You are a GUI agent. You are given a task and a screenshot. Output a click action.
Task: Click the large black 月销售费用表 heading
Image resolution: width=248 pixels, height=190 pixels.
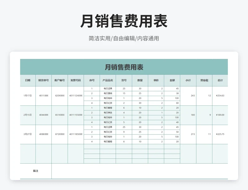coord(124,21)
